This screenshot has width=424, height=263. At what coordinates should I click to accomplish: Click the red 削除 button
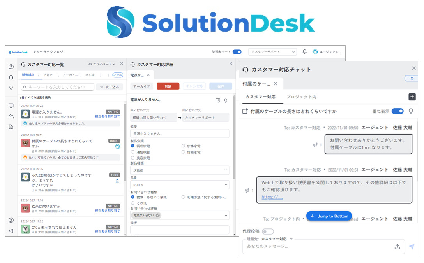tap(168, 86)
